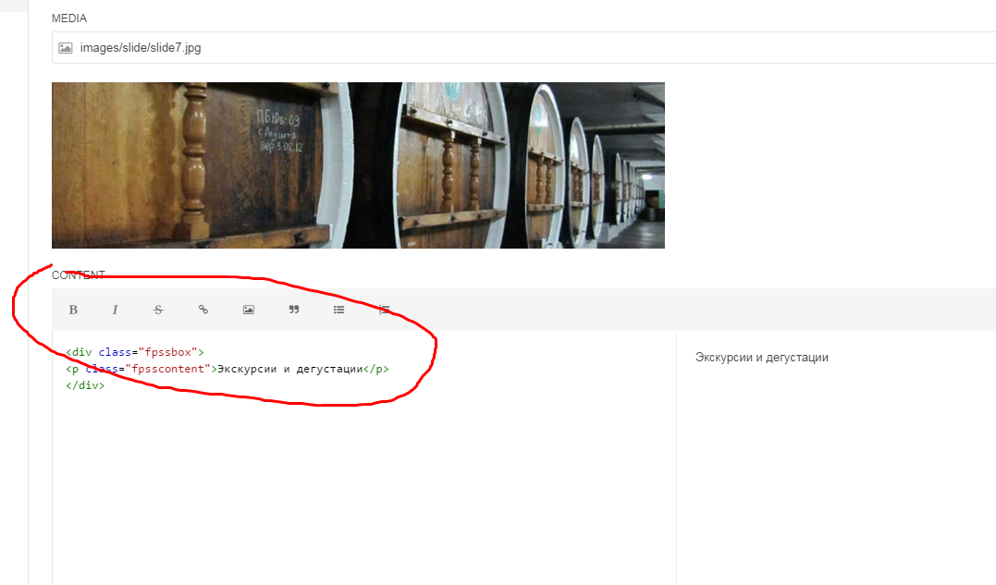Click the closing </div> code line
Screen dimensions: 996x585
[x=85, y=385]
